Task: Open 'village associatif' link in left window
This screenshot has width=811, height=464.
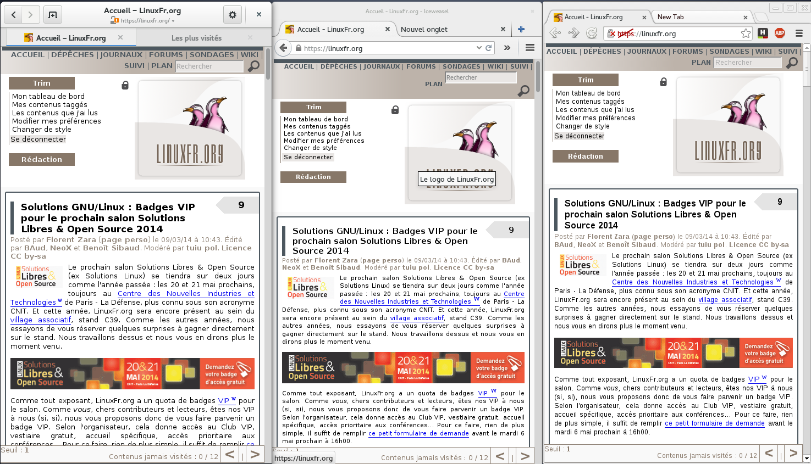Action: point(41,320)
